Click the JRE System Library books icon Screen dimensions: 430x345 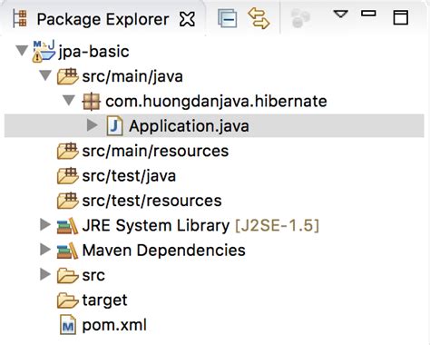coord(68,226)
